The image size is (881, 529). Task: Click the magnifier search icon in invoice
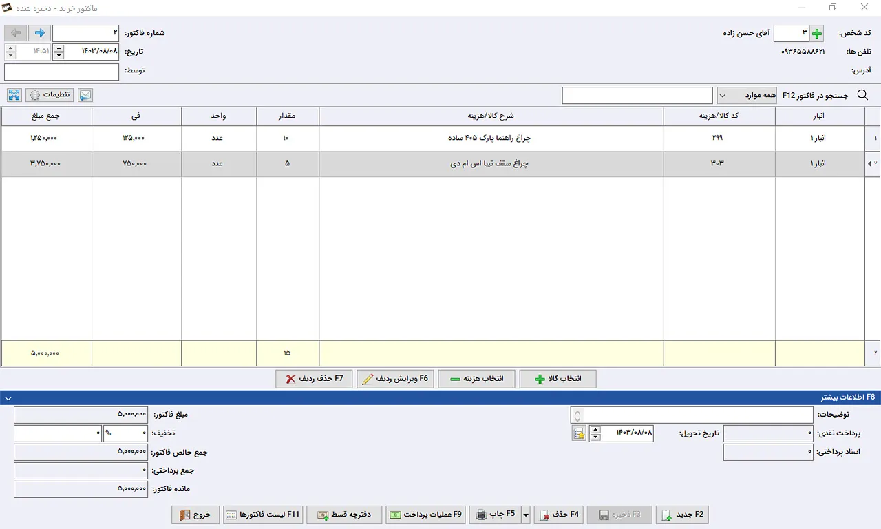pos(862,95)
